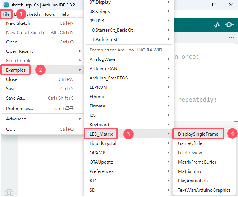Expand 08.Strings examples
The width and height of the screenshot is (238, 197).
click(x=129, y=12)
